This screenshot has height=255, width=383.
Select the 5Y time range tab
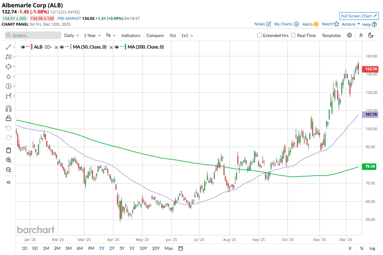(132, 248)
